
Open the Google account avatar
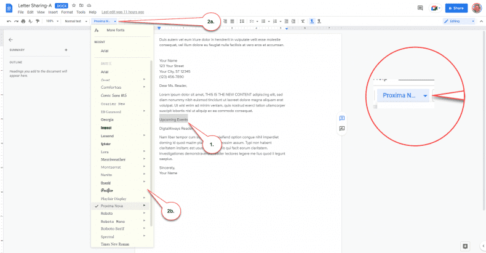(477, 8)
